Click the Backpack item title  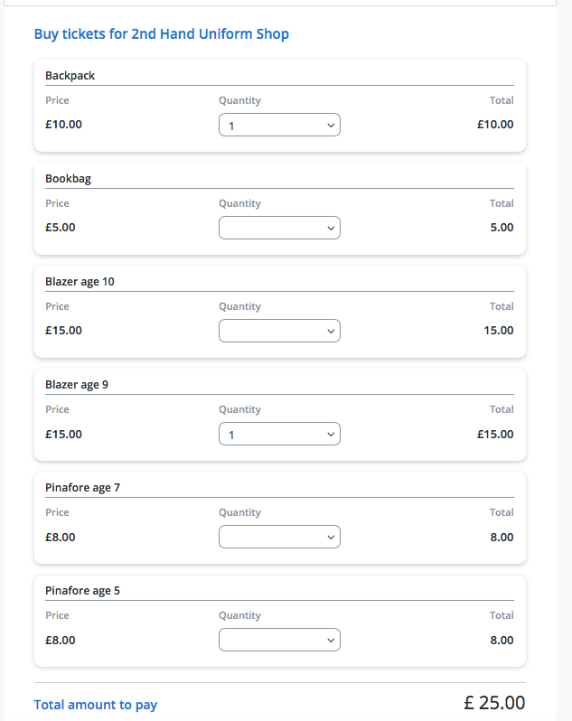70,76
